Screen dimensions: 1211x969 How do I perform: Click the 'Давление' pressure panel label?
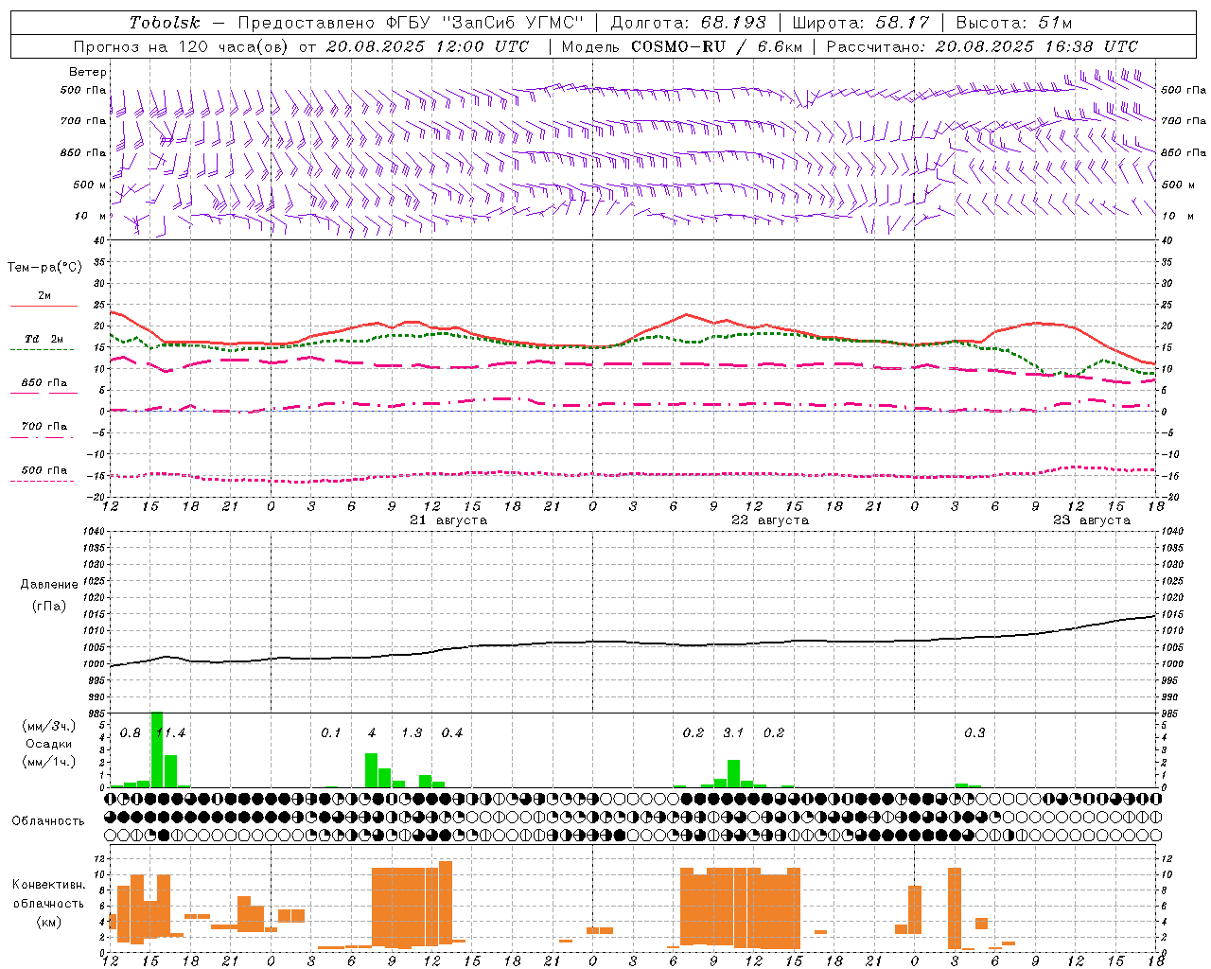coord(49,585)
